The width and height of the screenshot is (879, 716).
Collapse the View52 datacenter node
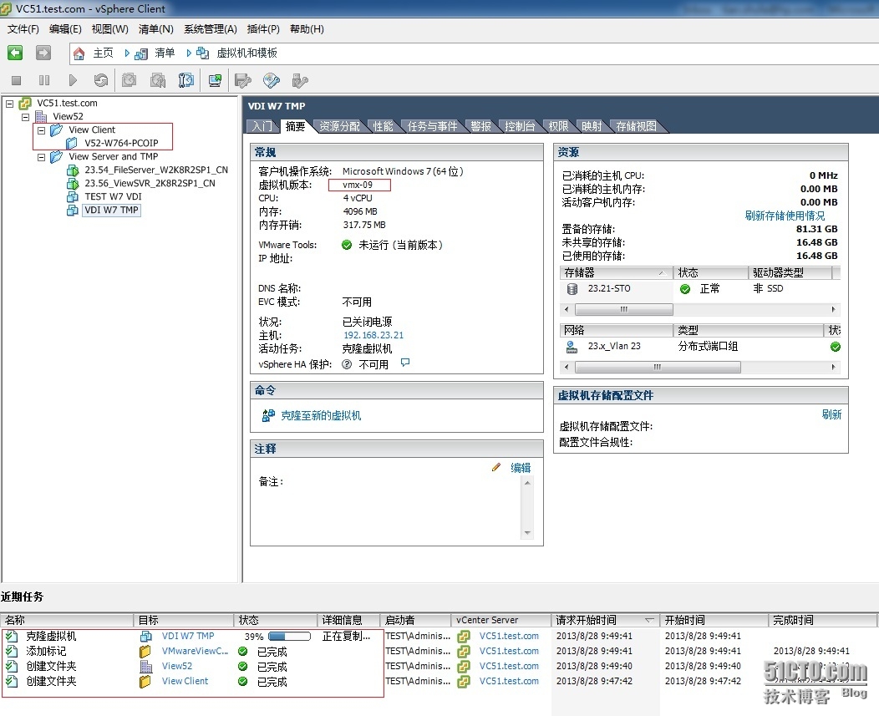[x=25, y=117]
